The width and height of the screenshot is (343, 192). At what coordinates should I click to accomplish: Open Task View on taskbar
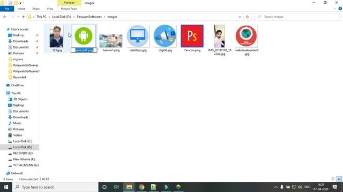[x=116, y=187]
